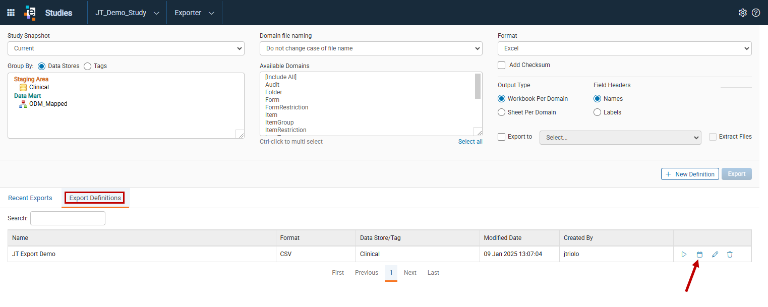Open Domain file naming dropdown
768x307 pixels.
coord(371,48)
